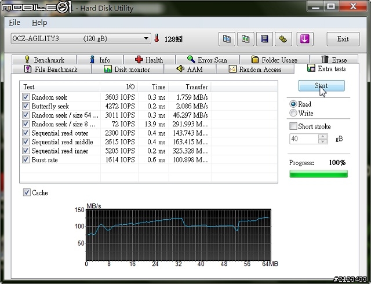This screenshot has width=371, height=284.
Task: Click the Exit button
Action: (x=343, y=39)
